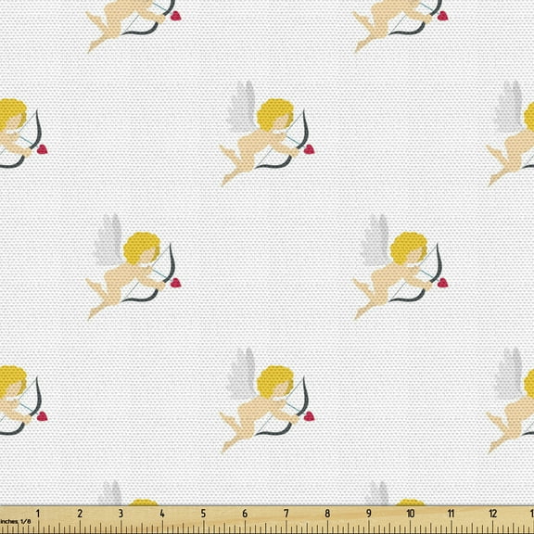The height and width of the screenshot is (534, 534).
Task: Click the ruler's 11 inch number
Action: tap(451, 514)
